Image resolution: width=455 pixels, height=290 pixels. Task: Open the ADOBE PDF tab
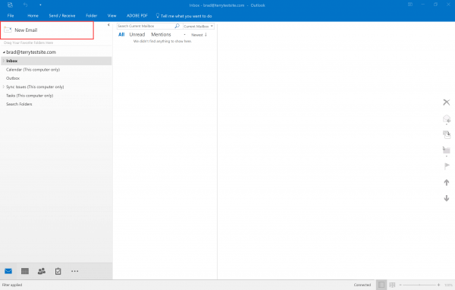[x=137, y=16]
